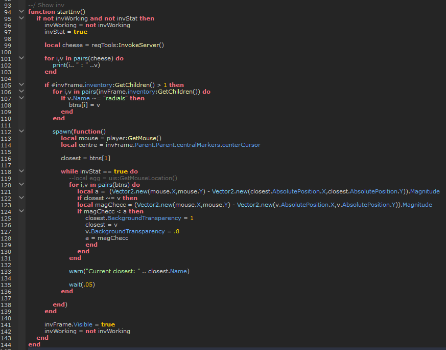
Task: Collapse fold arrow on line 106 for loop
Action: point(21,91)
